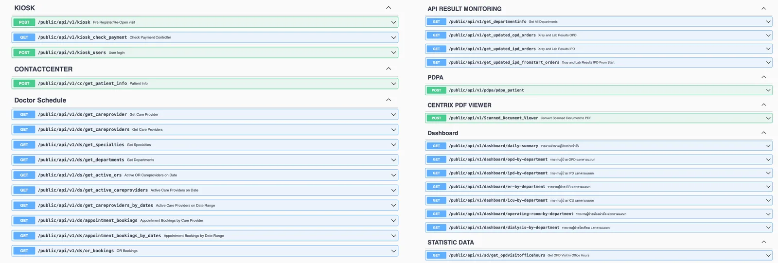Click the Doctor Schedule section title
778x263 pixels.
40,100
